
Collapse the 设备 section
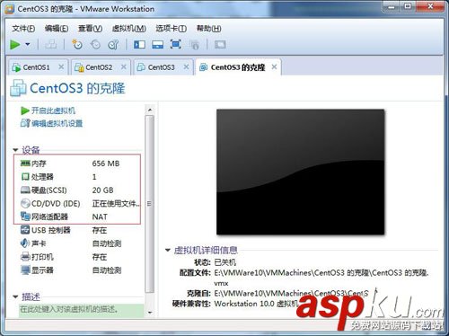click(x=15, y=150)
